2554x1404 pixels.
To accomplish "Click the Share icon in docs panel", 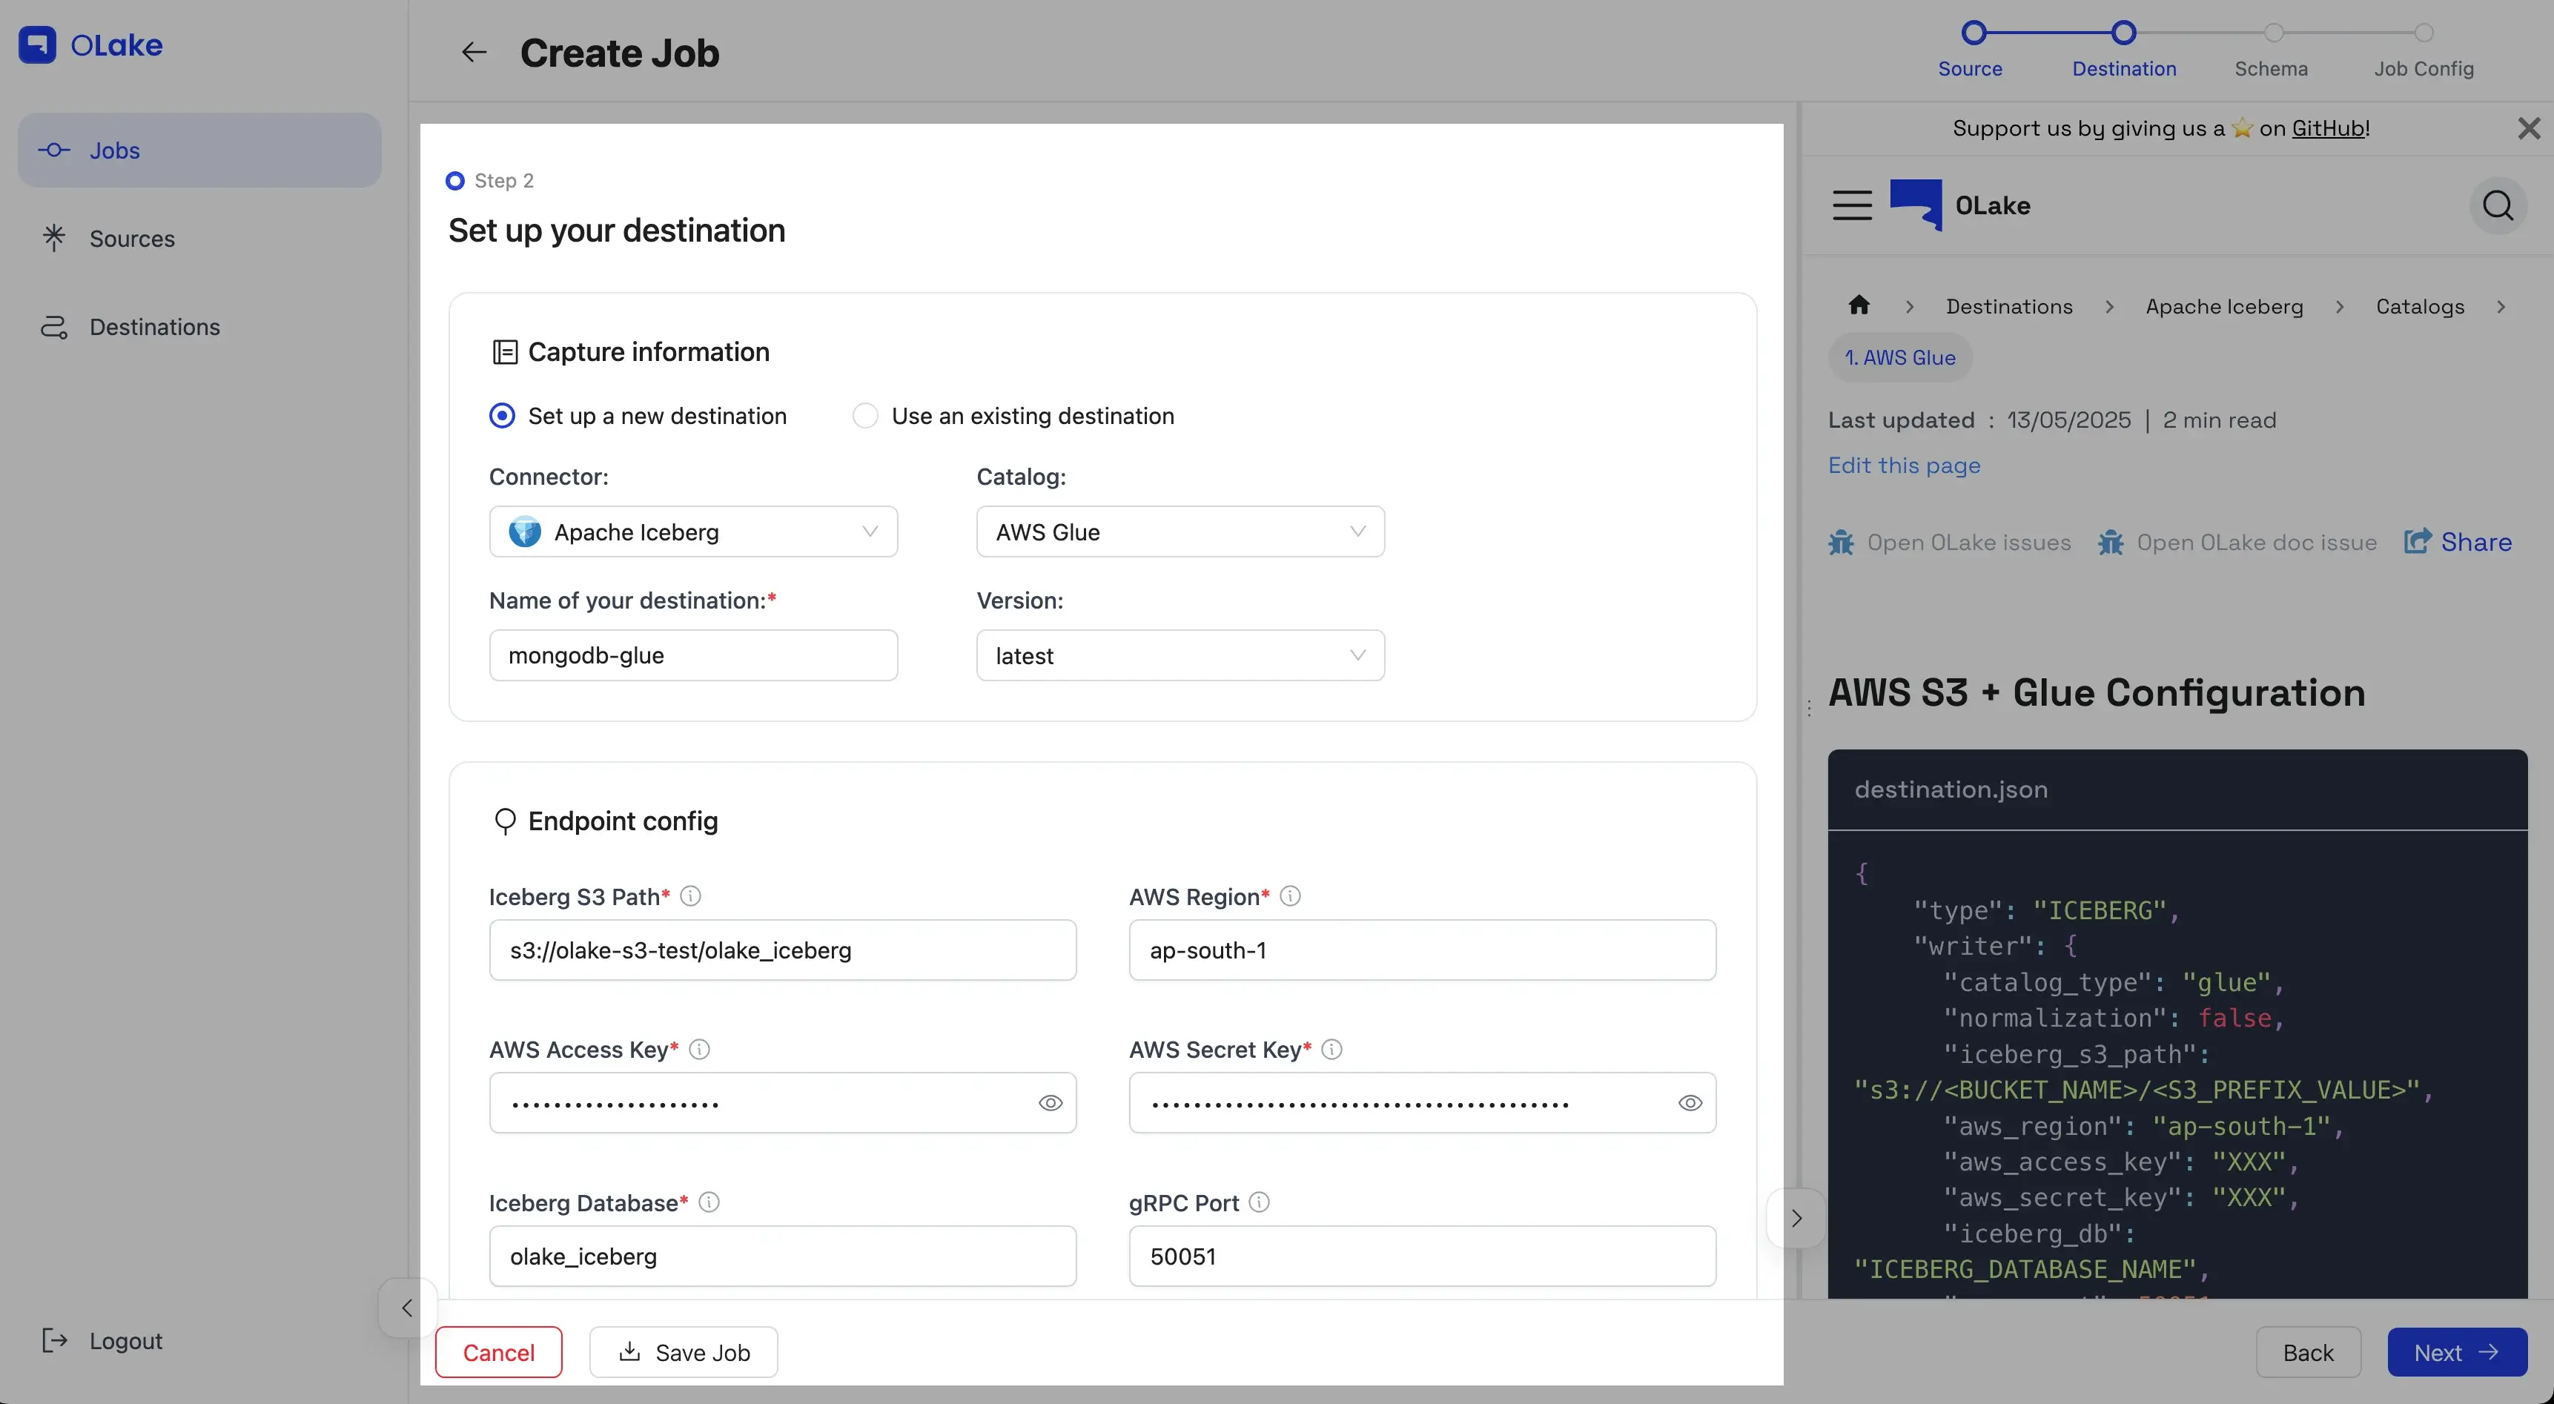I will coord(2417,541).
